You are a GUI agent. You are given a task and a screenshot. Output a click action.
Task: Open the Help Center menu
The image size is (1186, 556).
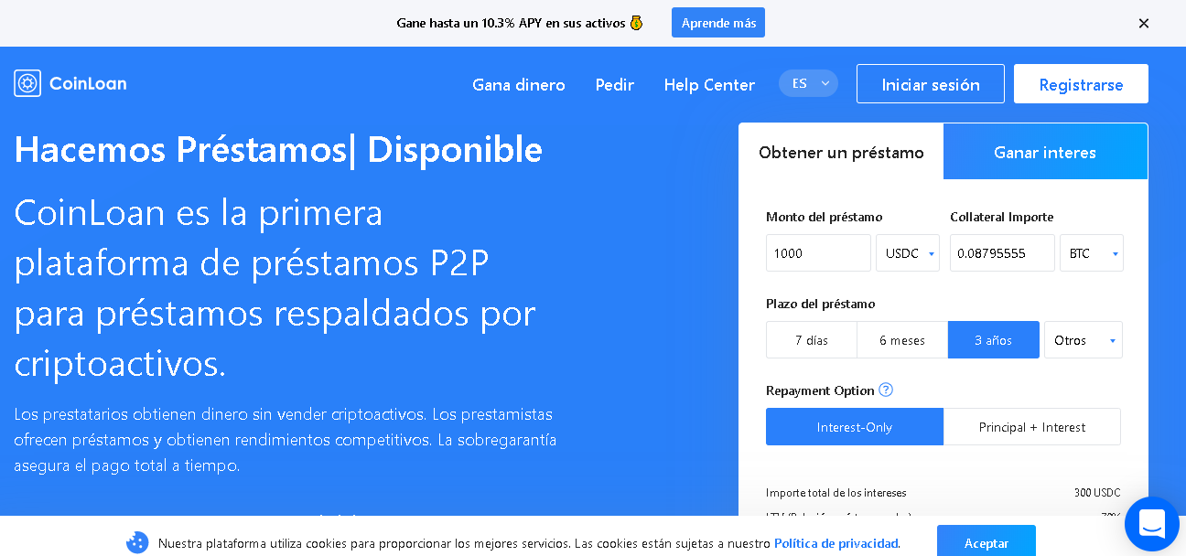709,84
